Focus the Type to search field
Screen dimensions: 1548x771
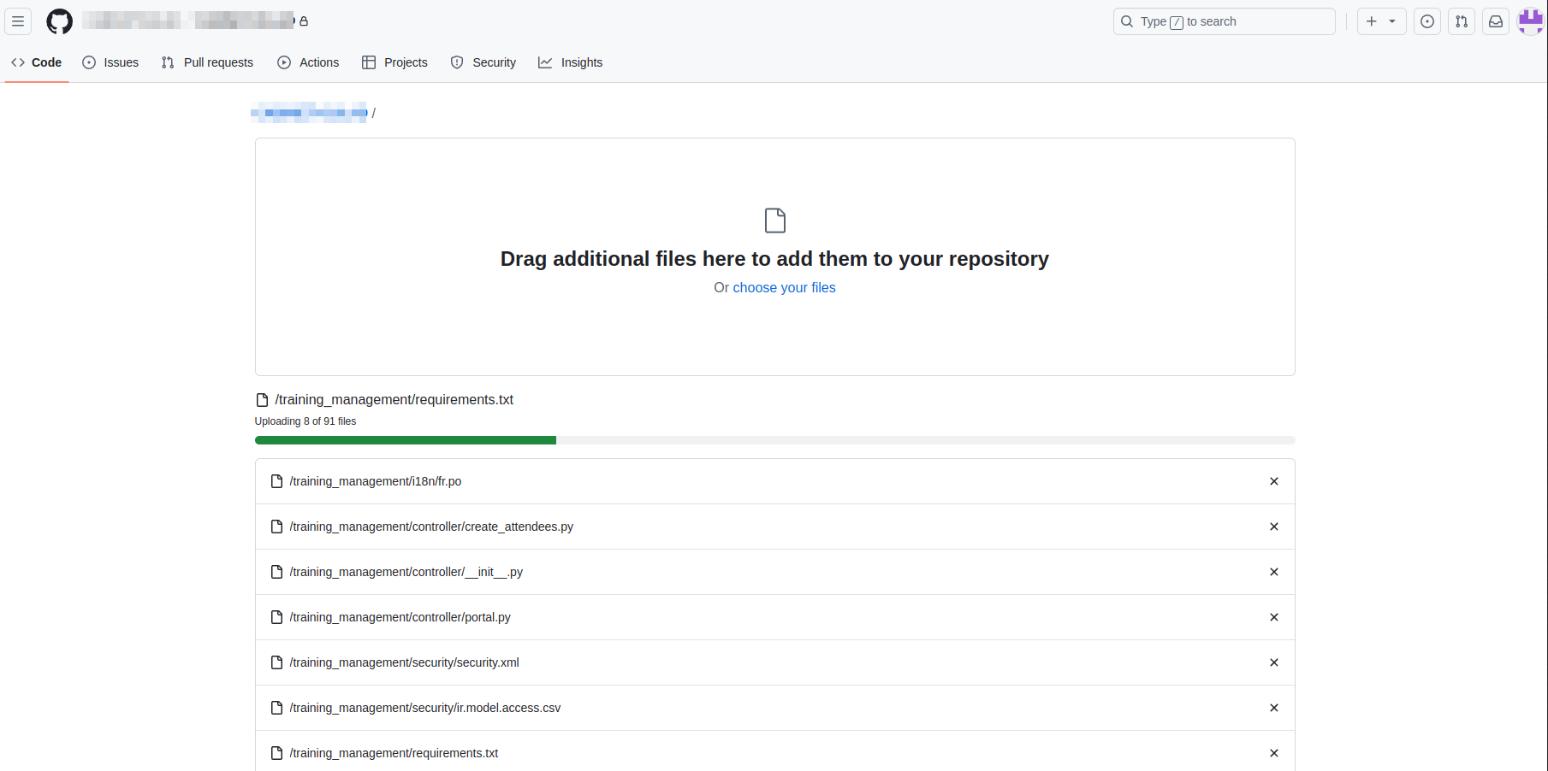coord(1224,21)
